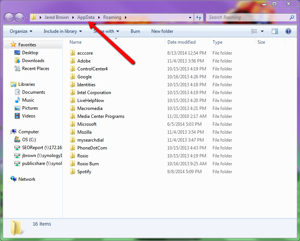This screenshot has height=241, width=300.
Task: Navigate to AppData in the breadcrumb
Action: (x=86, y=17)
